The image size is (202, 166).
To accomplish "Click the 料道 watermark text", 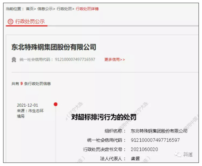I will click(188, 154).
